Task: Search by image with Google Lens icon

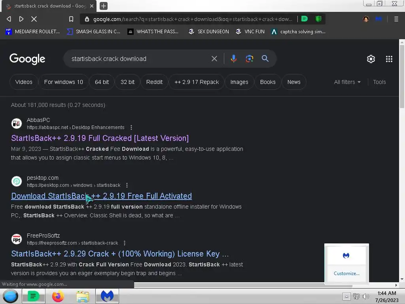Action: pos(249,59)
